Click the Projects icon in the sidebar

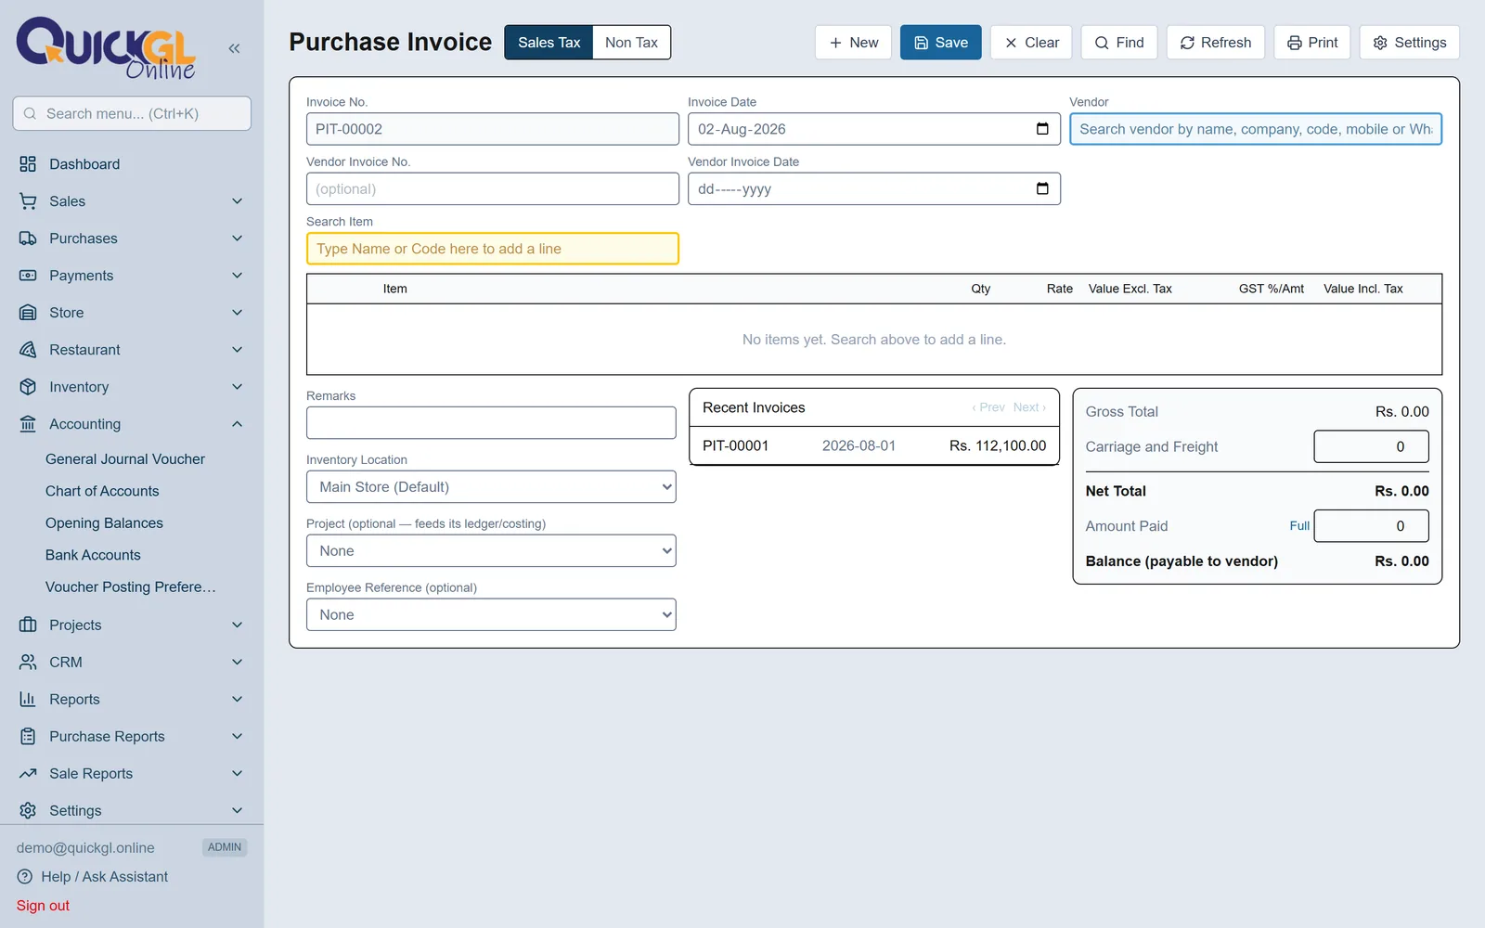28,625
